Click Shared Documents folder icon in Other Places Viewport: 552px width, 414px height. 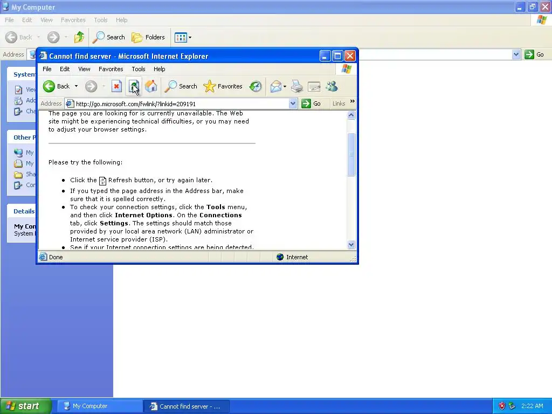[18, 174]
